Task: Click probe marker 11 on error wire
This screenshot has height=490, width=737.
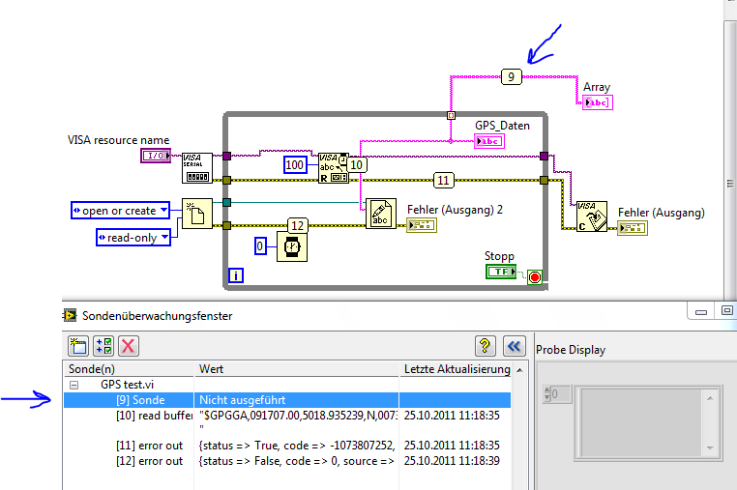Action: (x=443, y=181)
